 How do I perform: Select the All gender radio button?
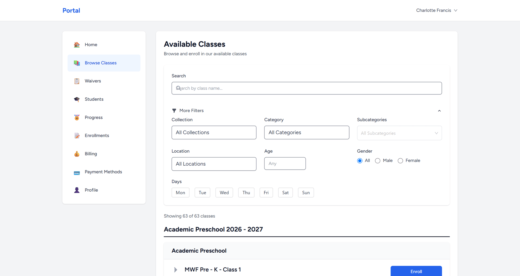tap(360, 161)
